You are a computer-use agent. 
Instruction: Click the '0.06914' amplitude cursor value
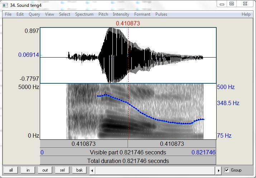point(29,55)
